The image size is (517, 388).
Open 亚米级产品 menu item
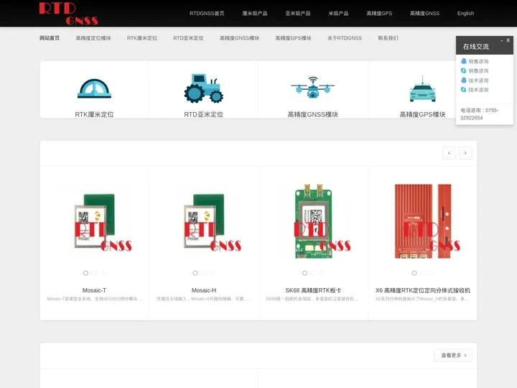pos(298,14)
